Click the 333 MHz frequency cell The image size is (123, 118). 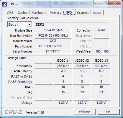tap(82, 66)
